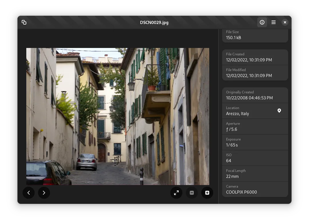This screenshot has width=309, height=223.
Task: Click the Aperture f/5.6 row
Action: pos(255,126)
